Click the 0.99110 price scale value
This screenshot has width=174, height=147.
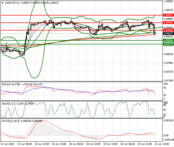168,37
